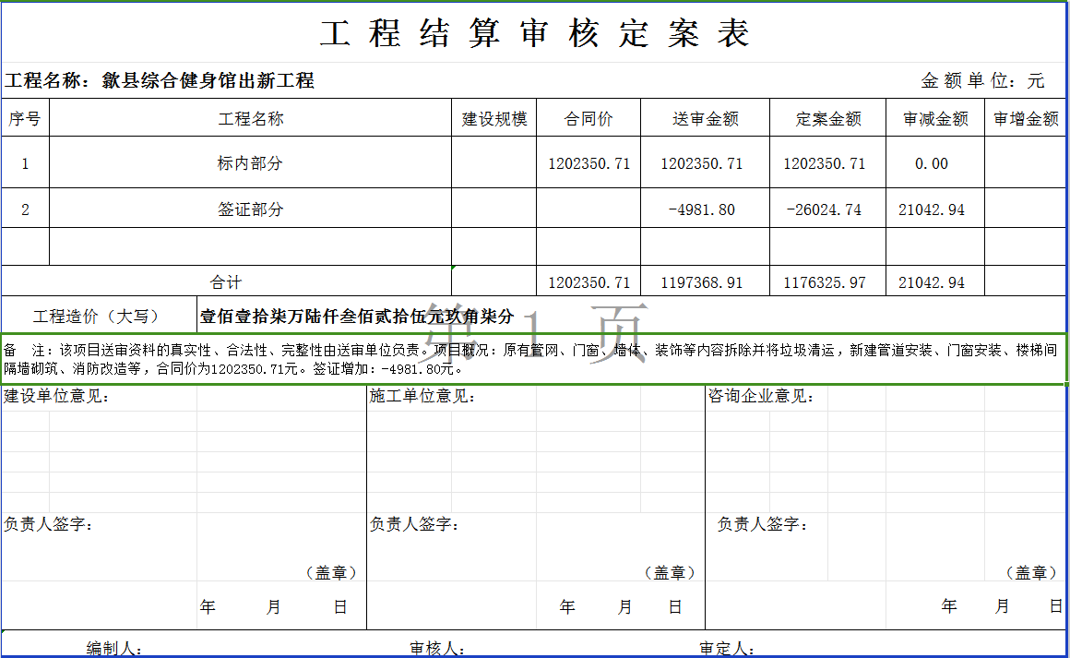Click the title cell 工程结算审核定案表

pos(534,33)
